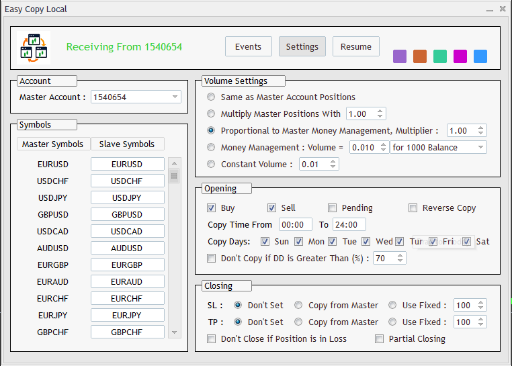The width and height of the screenshot is (512, 366).
Task: Select SL Don't Set option
Action: [x=238, y=306]
